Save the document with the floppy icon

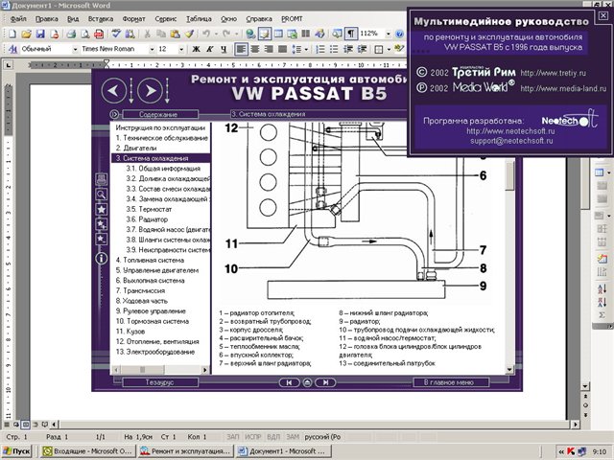(40, 34)
